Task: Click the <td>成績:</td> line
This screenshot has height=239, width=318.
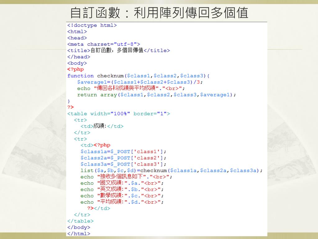Action: (x=102, y=126)
